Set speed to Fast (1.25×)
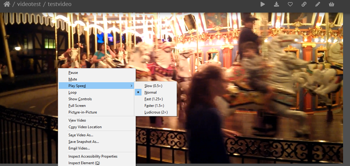The image size is (350, 166). (155, 99)
